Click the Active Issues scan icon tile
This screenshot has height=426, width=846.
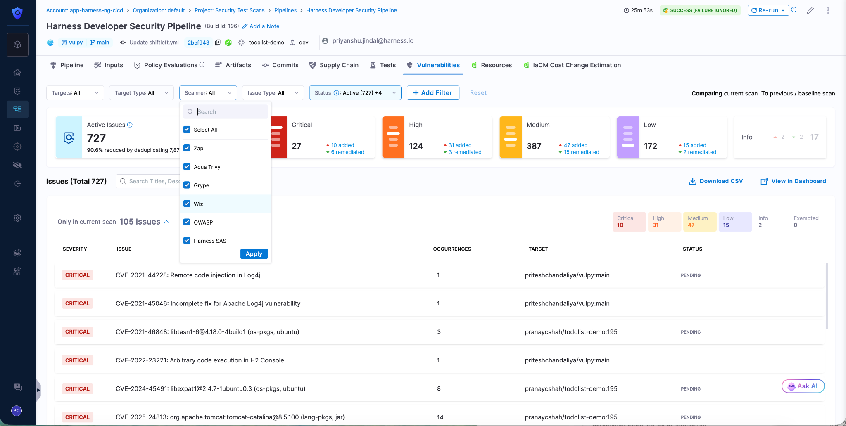point(69,137)
